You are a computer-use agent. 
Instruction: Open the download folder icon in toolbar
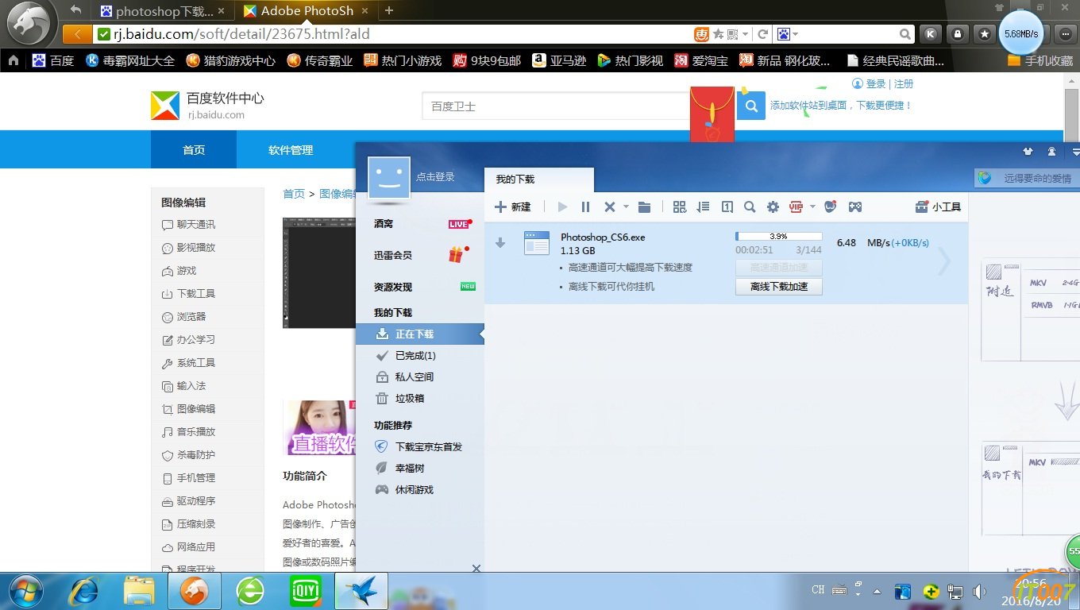(644, 207)
